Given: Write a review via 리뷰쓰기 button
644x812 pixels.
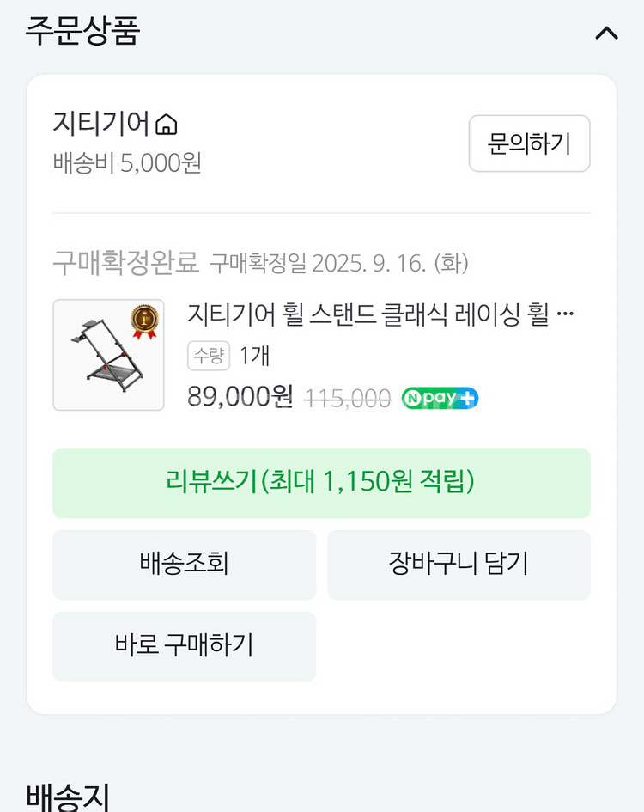Looking at the screenshot, I should (x=321, y=483).
